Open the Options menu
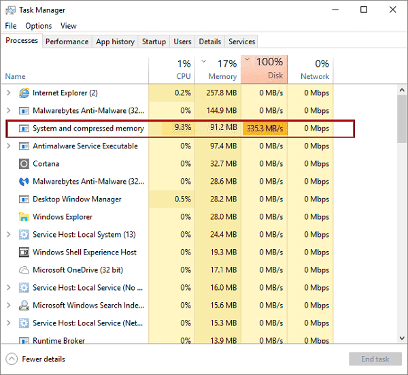The height and width of the screenshot is (375, 408). click(39, 26)
